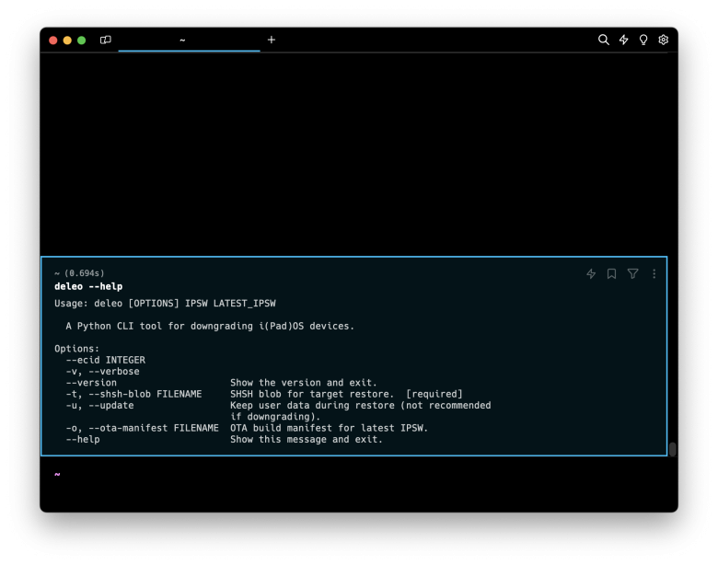Click the "-o, --ota-manifest FILENAME" option

(x=142, y=428)
